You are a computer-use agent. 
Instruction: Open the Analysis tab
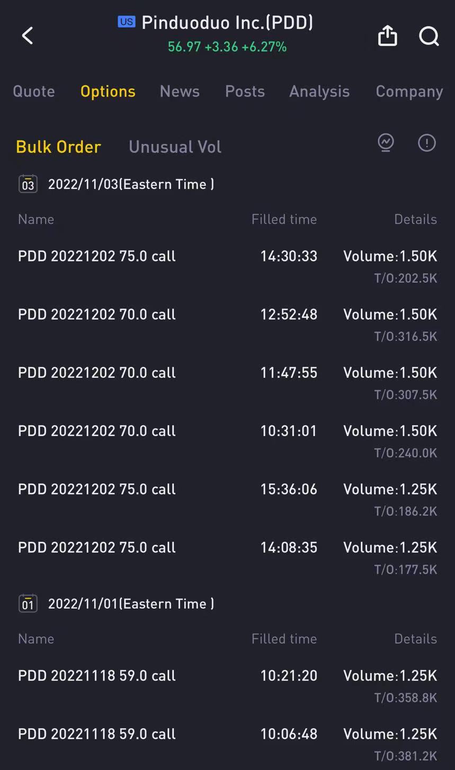point(319,92)
